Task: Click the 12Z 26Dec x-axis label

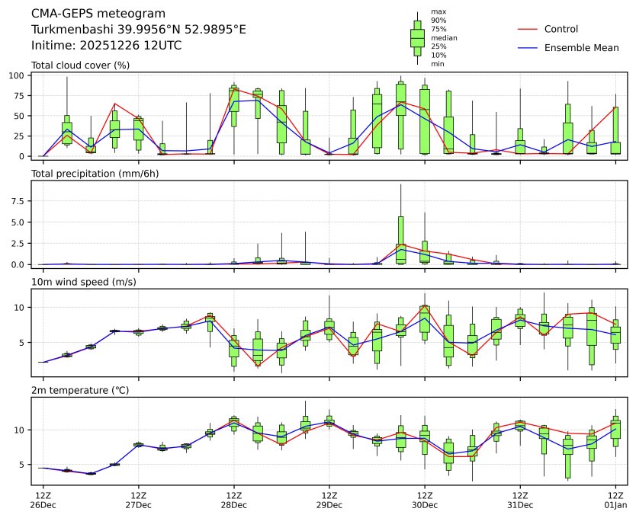Action: click(43, 500)
